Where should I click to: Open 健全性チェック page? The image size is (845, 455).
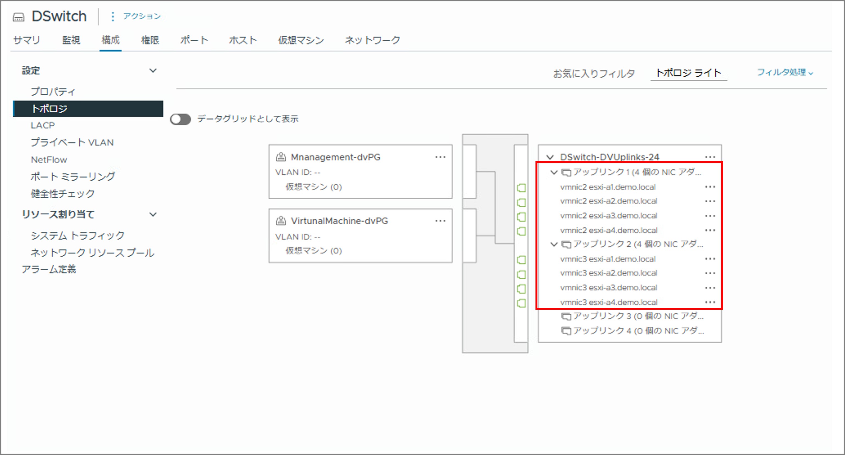[63, 194]
